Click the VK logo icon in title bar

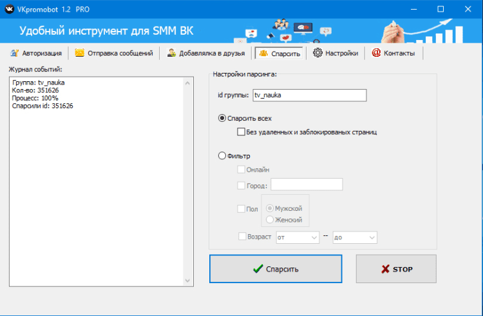coord(10,9)
